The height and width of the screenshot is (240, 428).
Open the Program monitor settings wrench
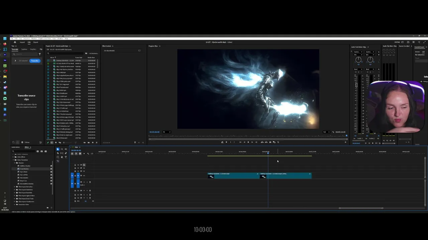coord(333,132)
